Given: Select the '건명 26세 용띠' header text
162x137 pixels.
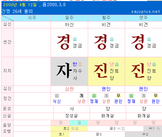Looking at the screenshot, I should point(17,12).
